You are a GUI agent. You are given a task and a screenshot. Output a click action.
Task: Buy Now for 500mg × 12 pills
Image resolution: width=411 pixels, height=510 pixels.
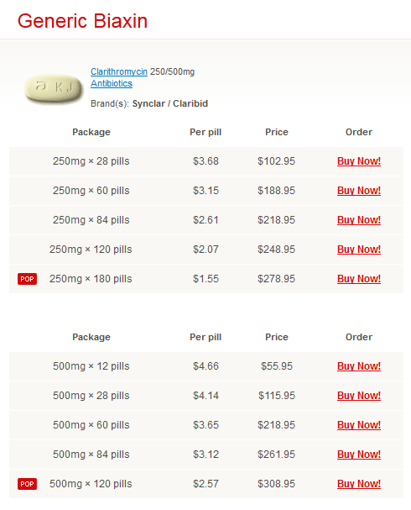pyautogui.click(x=359, y=366)
